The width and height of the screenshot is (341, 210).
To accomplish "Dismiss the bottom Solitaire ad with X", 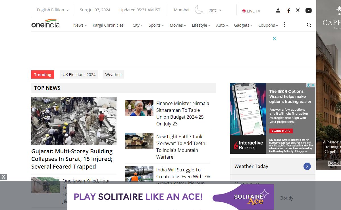I will (x=3, y=177).
